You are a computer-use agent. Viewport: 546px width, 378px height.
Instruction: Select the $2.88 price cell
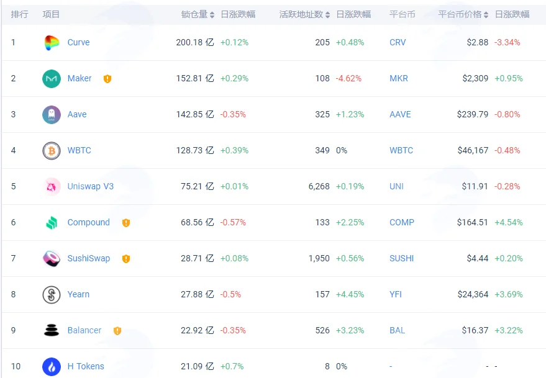(478, 42)
